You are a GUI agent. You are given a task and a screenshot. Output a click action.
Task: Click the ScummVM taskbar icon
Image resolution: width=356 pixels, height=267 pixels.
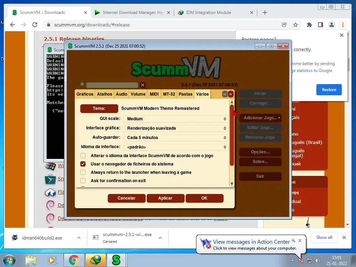tap(116, 260)
